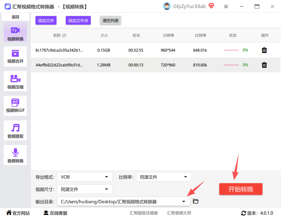This screenshot has height=218, width=281.
Task: Click the red VIP diamond badge
Action: tap(212, 6)
